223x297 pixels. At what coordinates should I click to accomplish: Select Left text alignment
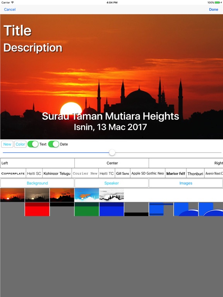click(37, 163)
